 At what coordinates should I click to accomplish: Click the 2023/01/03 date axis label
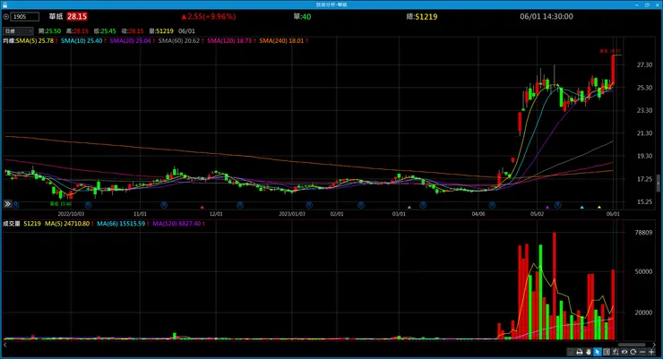(x=292, y=214)
